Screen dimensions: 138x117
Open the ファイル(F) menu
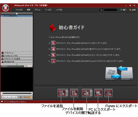coord(19,10)
